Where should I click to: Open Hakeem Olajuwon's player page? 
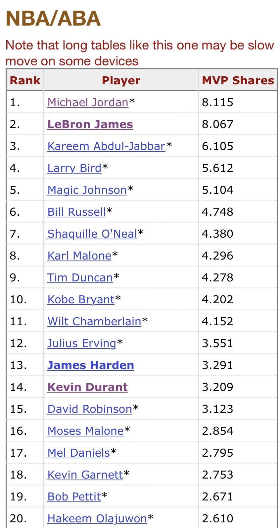[97, 518]
